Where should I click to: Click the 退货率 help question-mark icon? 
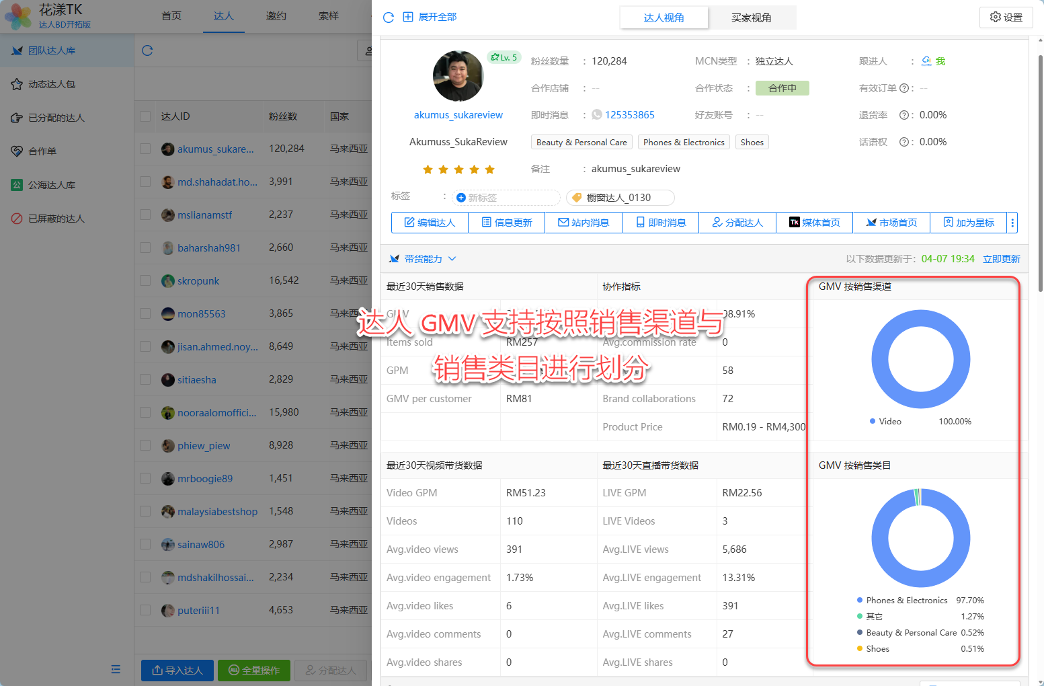(x=904, y=115)
